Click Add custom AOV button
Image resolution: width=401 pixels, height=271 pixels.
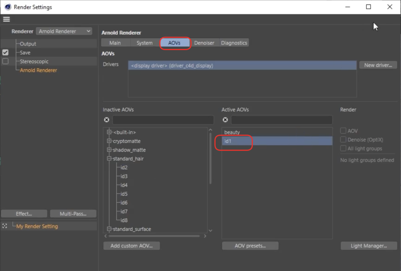point(132,246)
